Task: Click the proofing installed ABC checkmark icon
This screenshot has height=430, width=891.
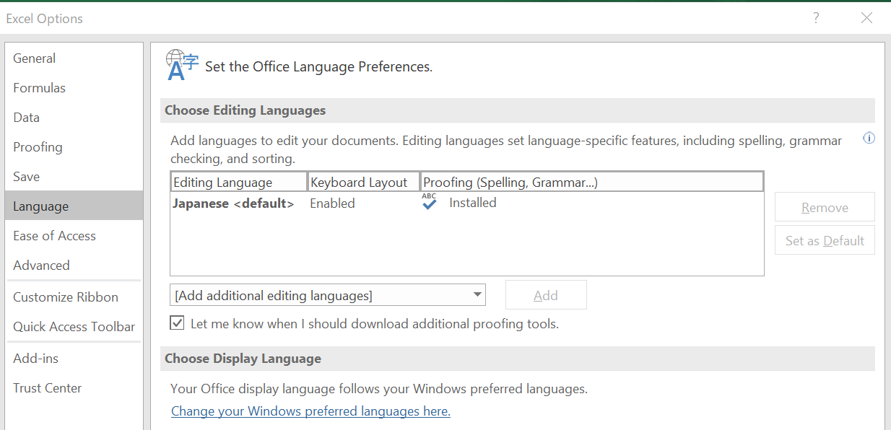Action: coord(430,203)
